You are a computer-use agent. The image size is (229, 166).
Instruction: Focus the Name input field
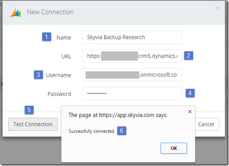point(132,37)
